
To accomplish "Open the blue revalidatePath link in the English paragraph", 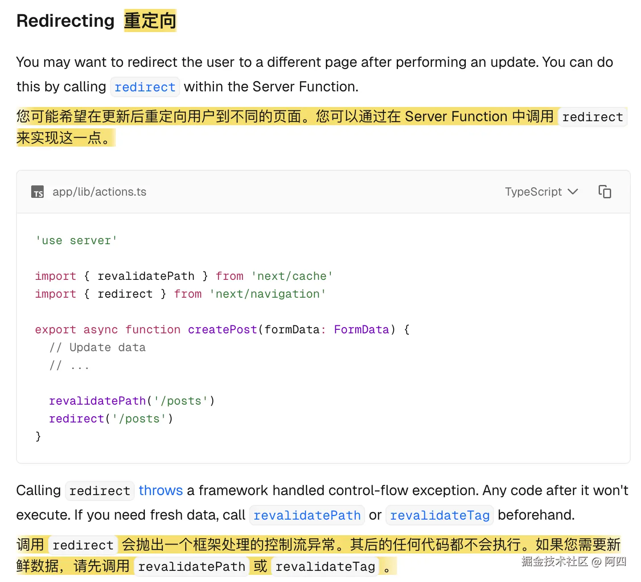I will tap(307, 515).
